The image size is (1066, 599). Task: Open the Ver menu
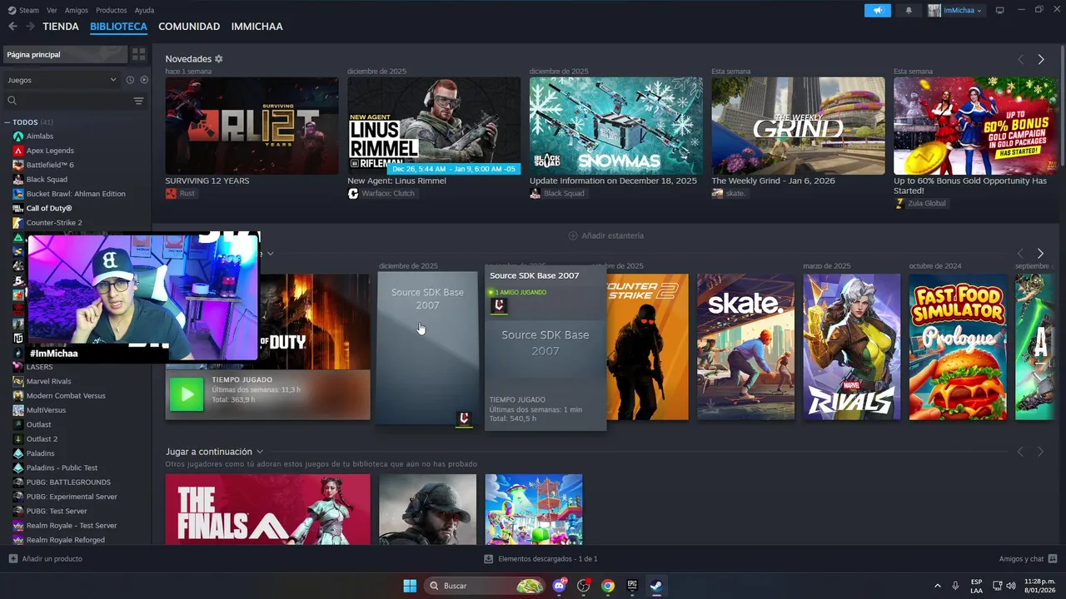(52, 10)
